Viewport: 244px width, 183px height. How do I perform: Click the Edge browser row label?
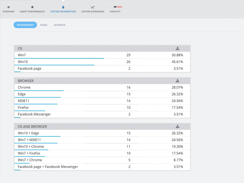[21, 94]
